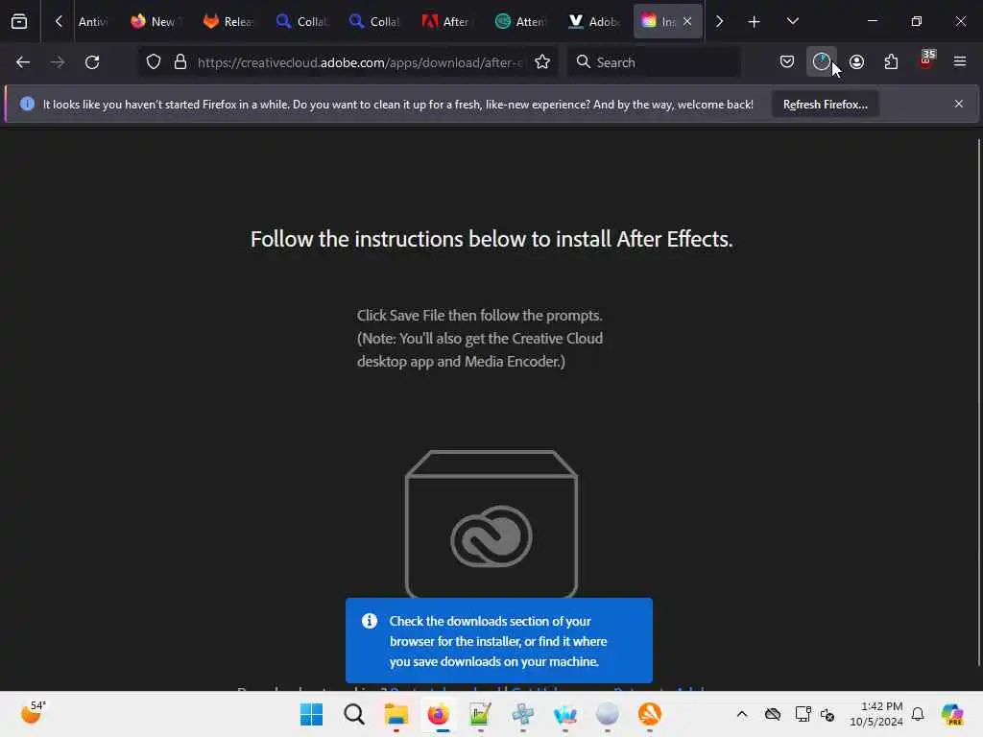
Task: Open the orange Avast taskbar app
Action: pos(650,714)
